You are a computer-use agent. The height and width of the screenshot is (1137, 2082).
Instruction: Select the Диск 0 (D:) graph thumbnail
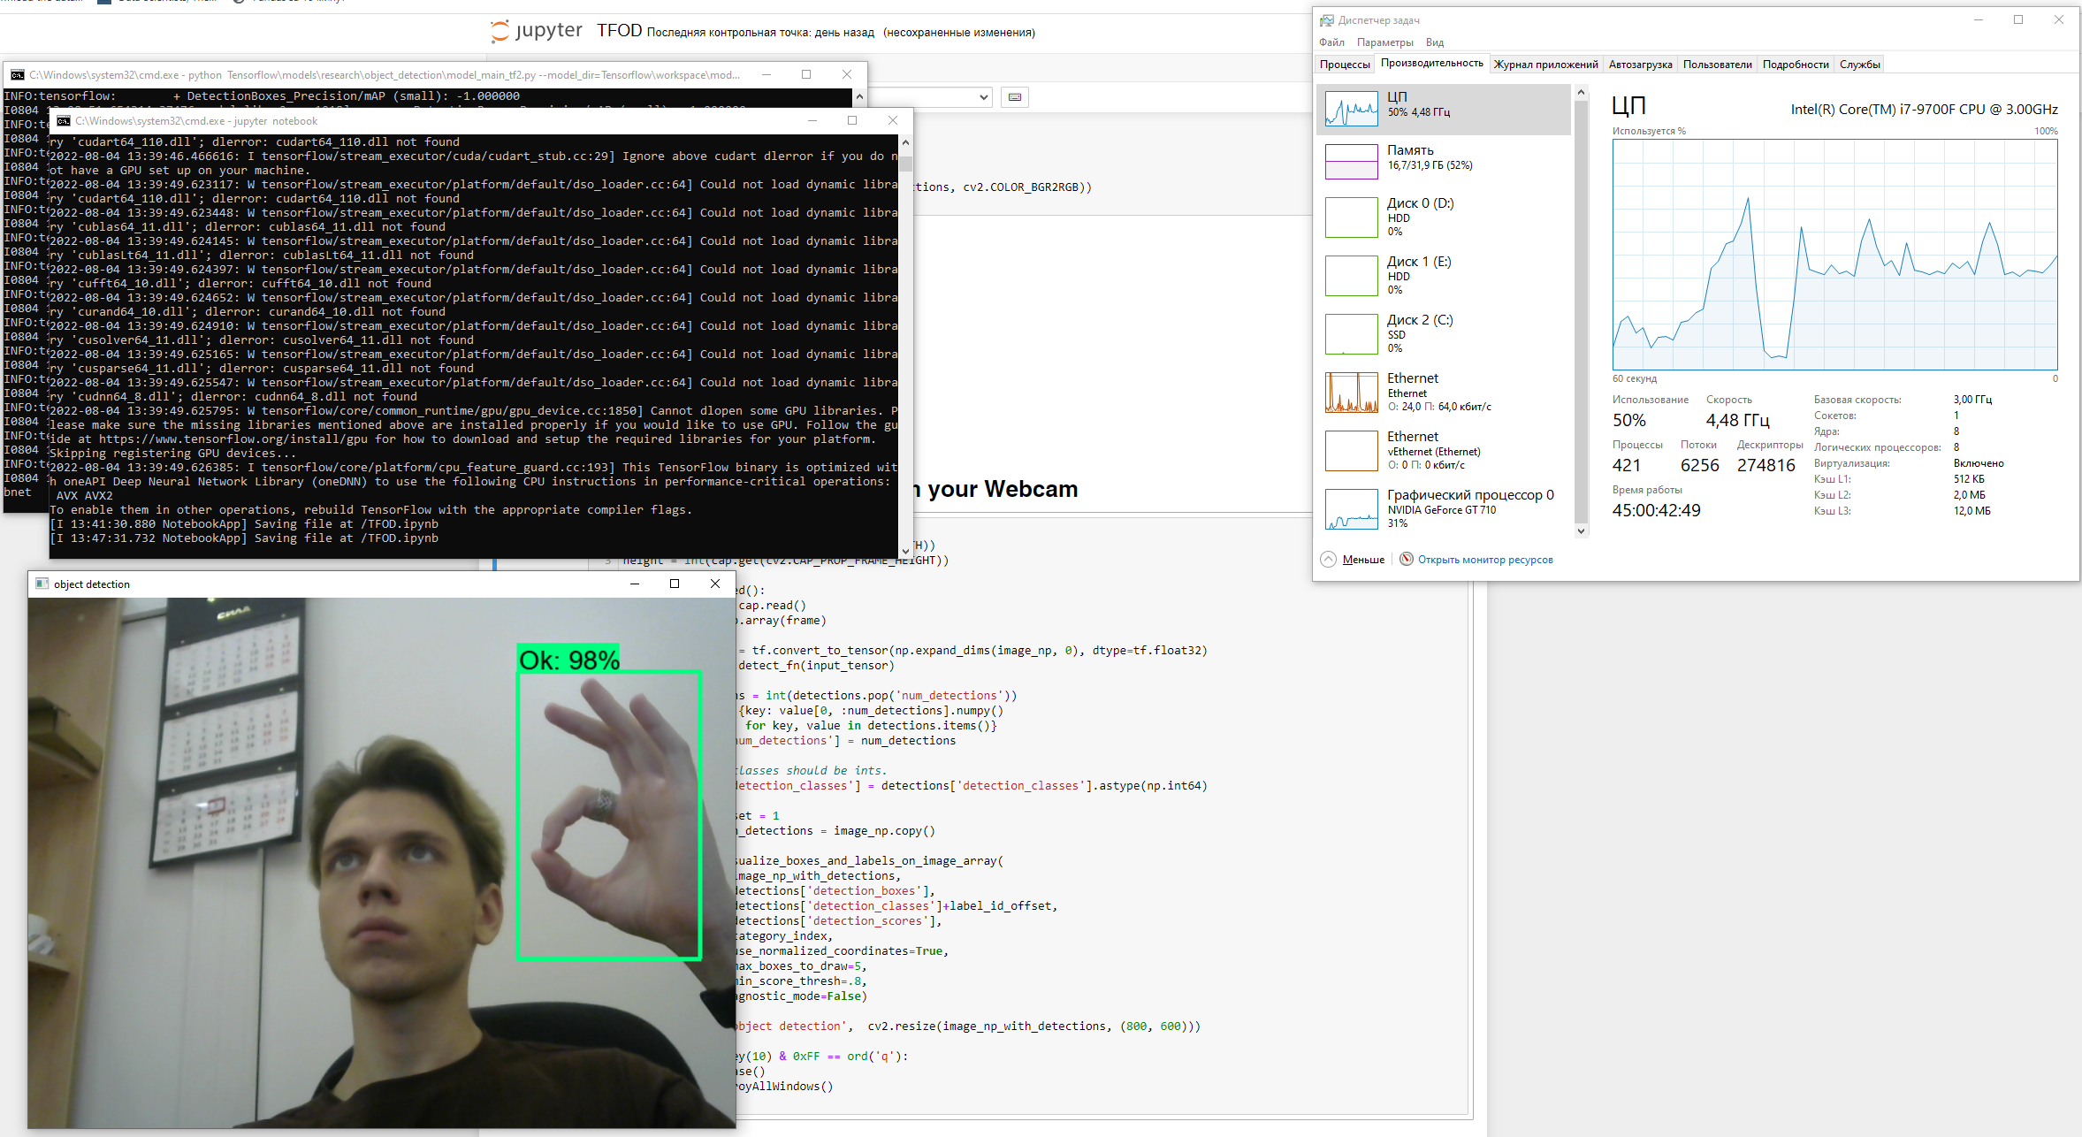[x=1351, y=217]
